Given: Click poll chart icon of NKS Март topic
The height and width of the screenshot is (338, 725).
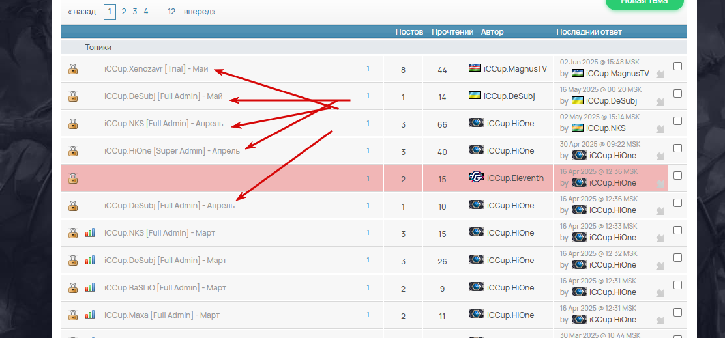Looking at the screenshot, I should (x=90, y=232).
